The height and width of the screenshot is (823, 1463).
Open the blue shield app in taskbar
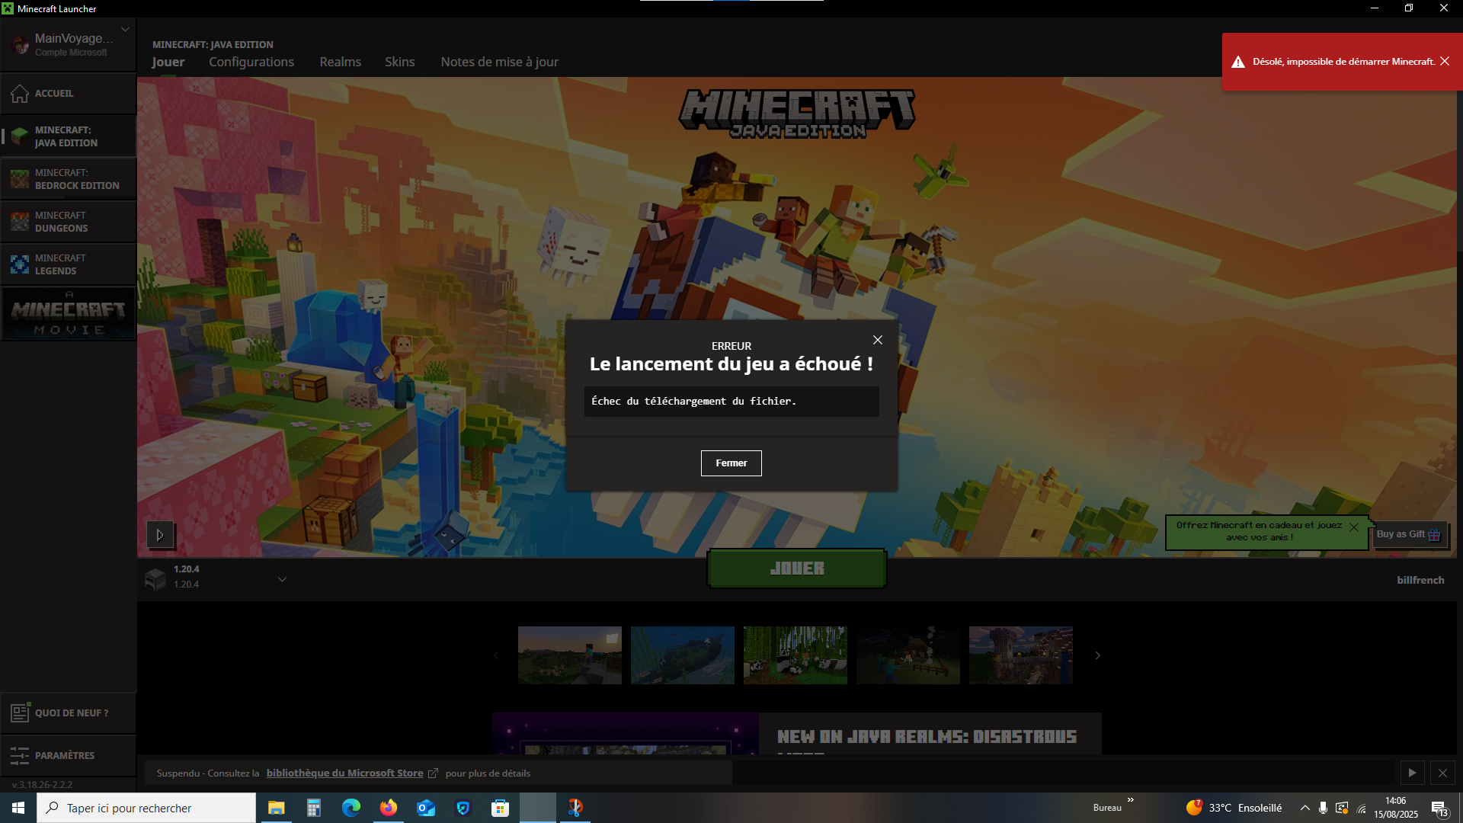click(463, 808)
